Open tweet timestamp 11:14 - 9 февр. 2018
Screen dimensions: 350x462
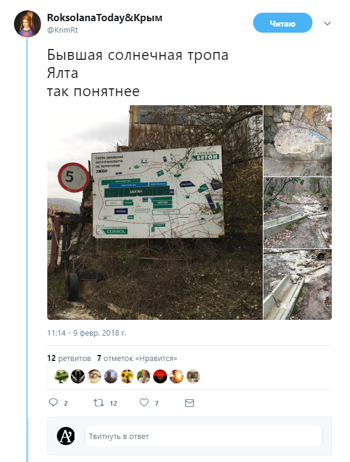click(x=87, y=333)
